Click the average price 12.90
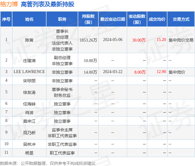 [x=161, y=72]
